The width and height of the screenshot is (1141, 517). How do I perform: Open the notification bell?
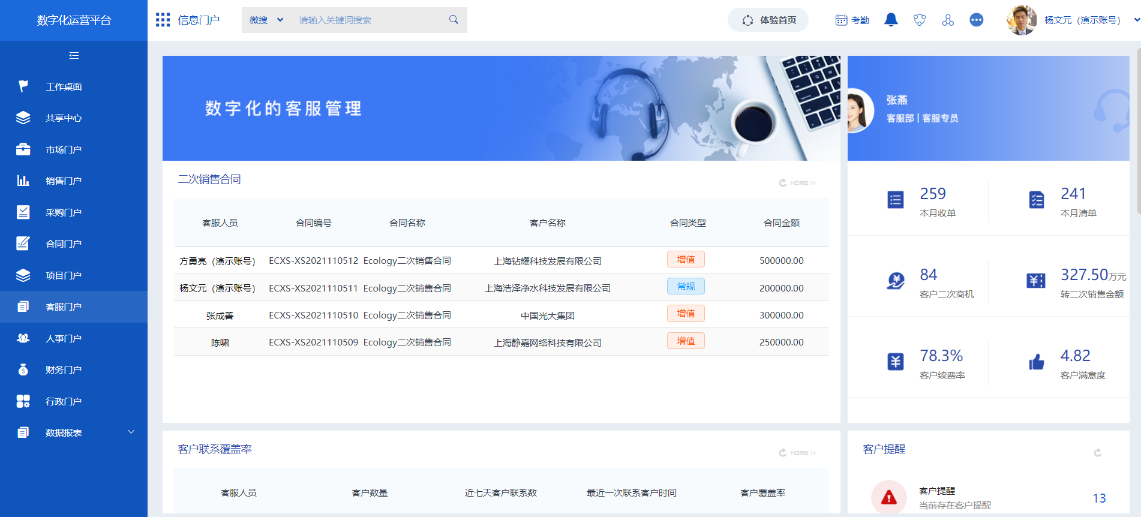coord(891,20)
